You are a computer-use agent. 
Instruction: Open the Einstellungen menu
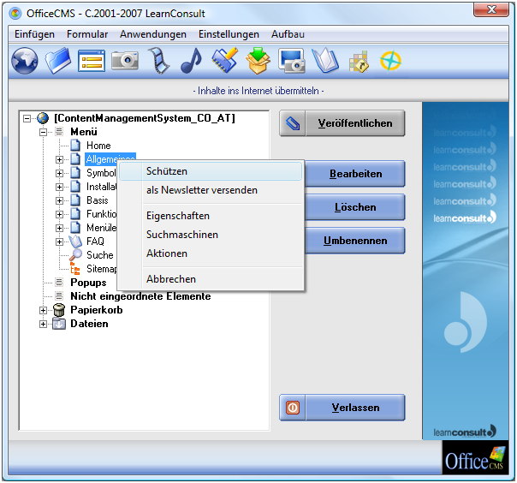coord(229,34)
